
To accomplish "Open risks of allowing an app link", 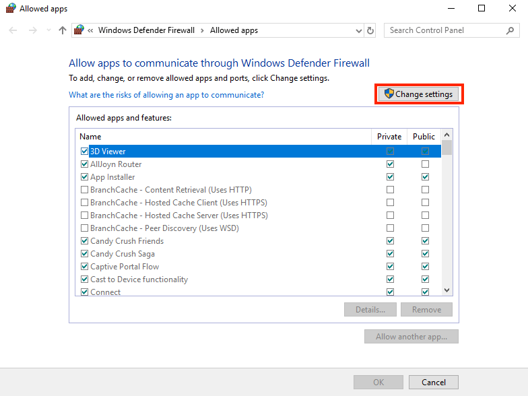I will 166,95.
